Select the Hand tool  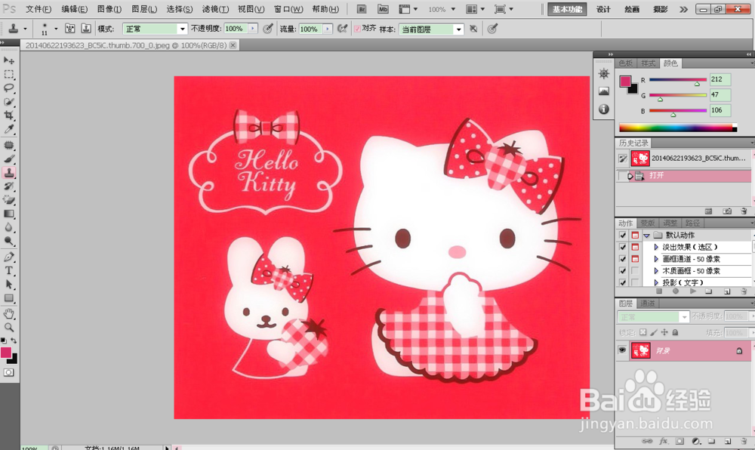tap(8, 314)
